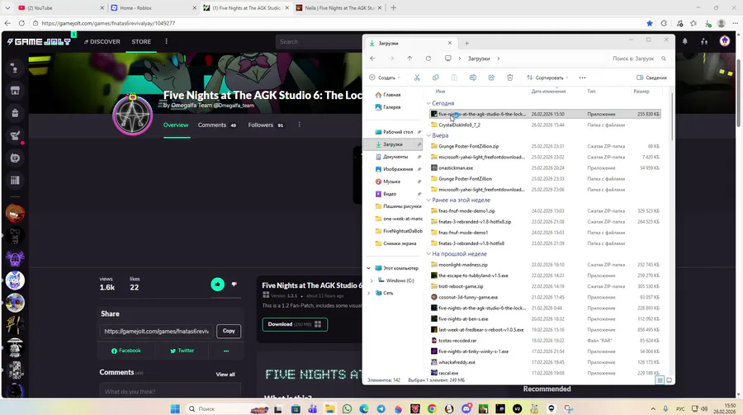Screen dimensions: 743x415
Task: Expand Windows (C:) tree node
Action: click(371, 281)
